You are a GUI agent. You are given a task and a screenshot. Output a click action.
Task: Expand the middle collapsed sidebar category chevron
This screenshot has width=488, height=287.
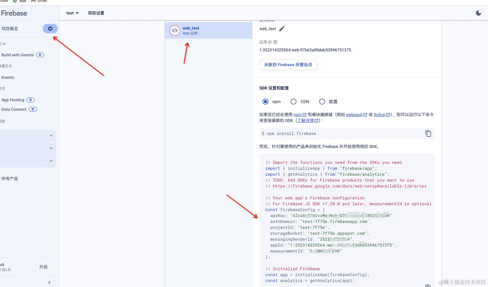51,148
